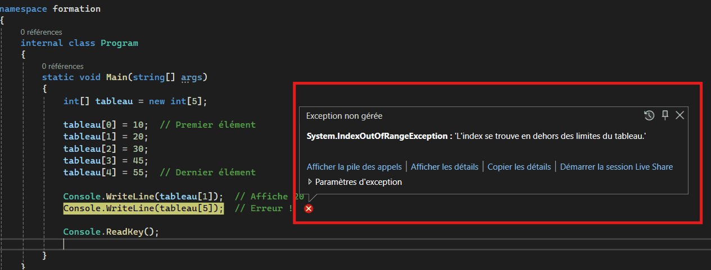
Task: Click the Afficher les détails link
Action: (x=445, y=167)
